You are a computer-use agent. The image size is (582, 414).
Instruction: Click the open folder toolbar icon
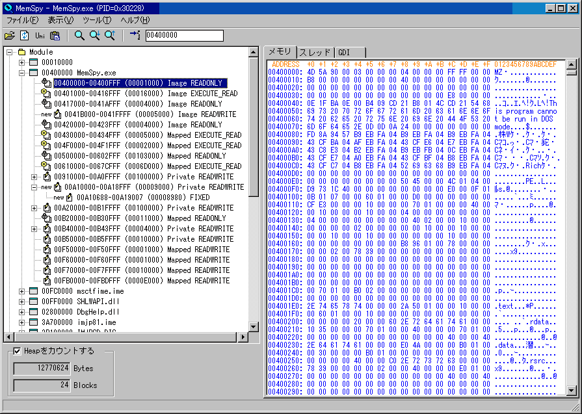tap(10, 36)
